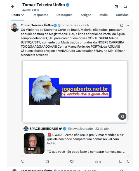Click the edit-image icon on the eagle picture
This screenshot has height=171, width=139.
click(122, 116)
